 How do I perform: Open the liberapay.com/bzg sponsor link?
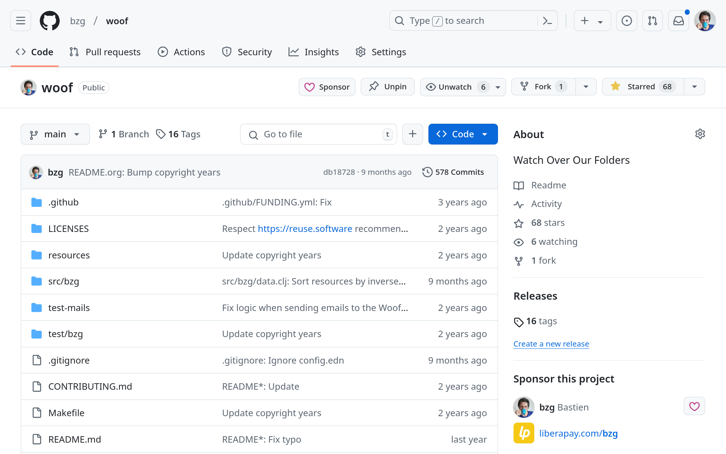coord(578,433)
